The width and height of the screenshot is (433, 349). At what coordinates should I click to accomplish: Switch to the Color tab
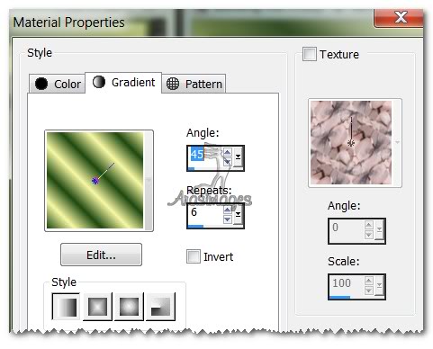(58, 84)
